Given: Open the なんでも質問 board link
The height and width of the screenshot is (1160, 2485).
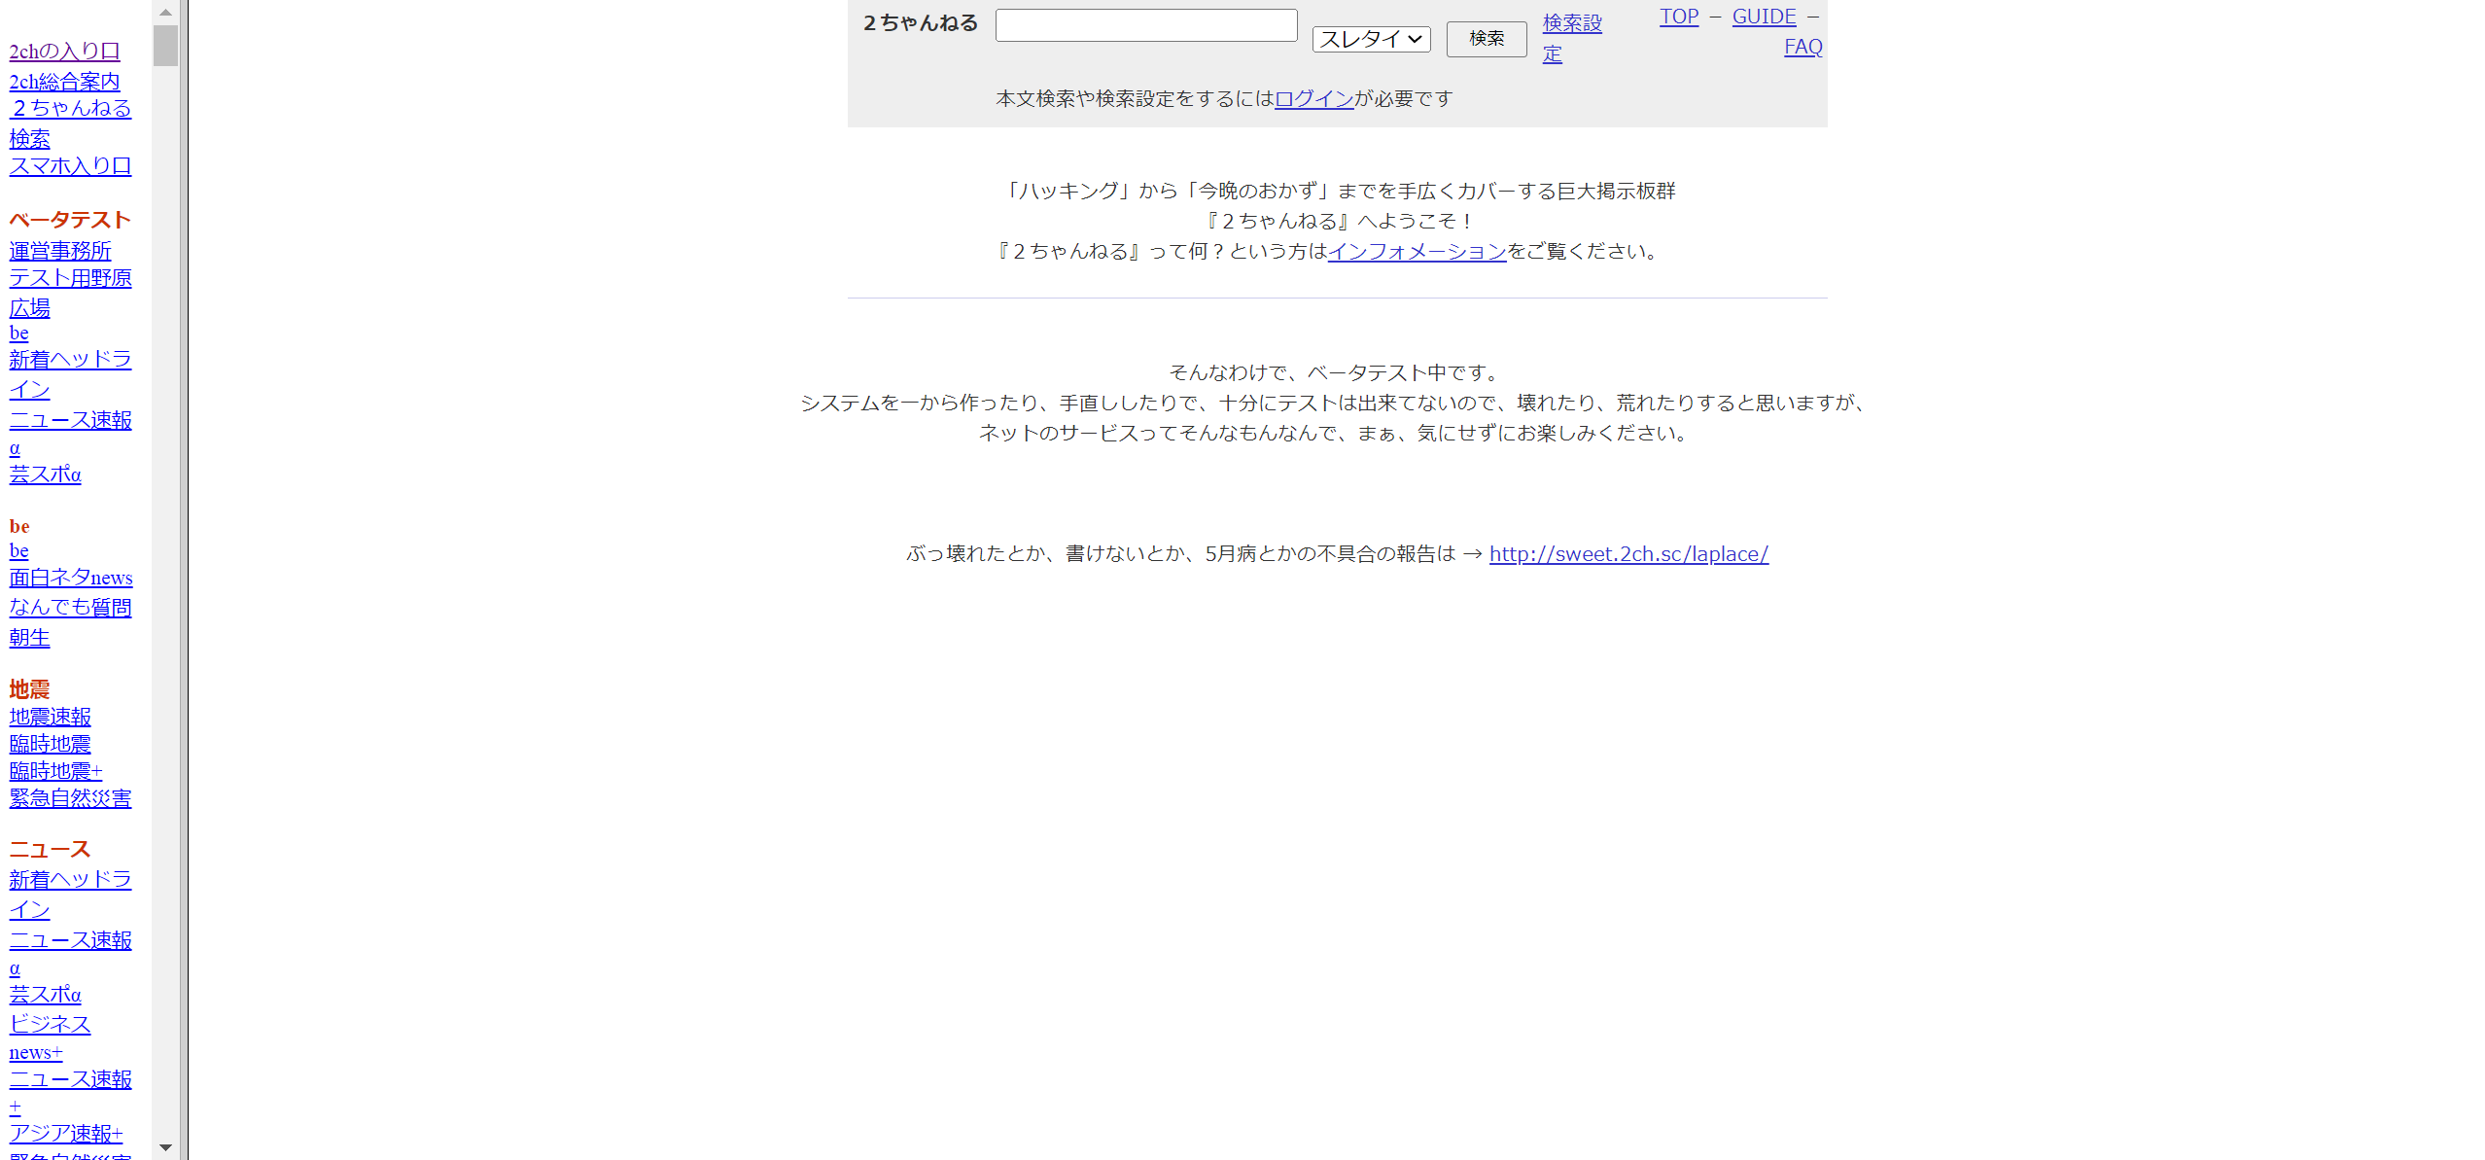Looking at the screenshot, I should 70,607.
